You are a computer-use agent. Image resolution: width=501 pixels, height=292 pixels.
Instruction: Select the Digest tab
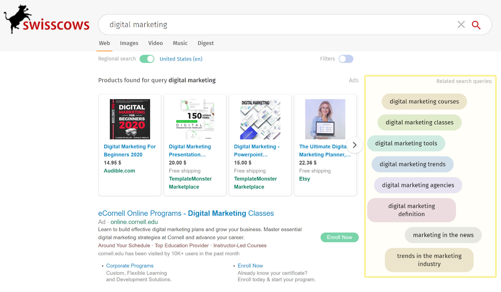click(205, 43)
